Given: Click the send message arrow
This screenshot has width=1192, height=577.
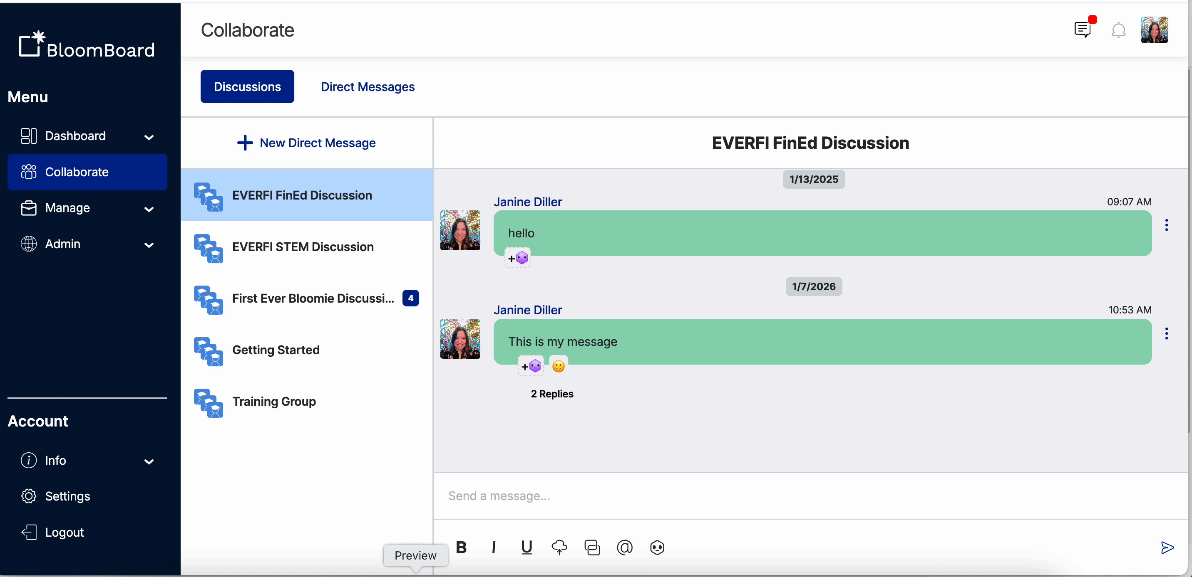Looking at the screenshot, I should [1167, 547].
